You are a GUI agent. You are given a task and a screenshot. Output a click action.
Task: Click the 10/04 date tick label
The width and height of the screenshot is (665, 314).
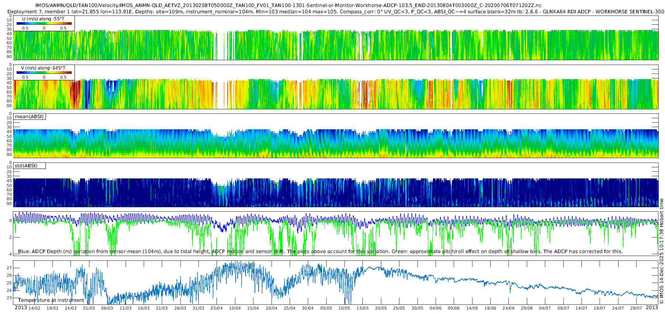click(235, 308)
